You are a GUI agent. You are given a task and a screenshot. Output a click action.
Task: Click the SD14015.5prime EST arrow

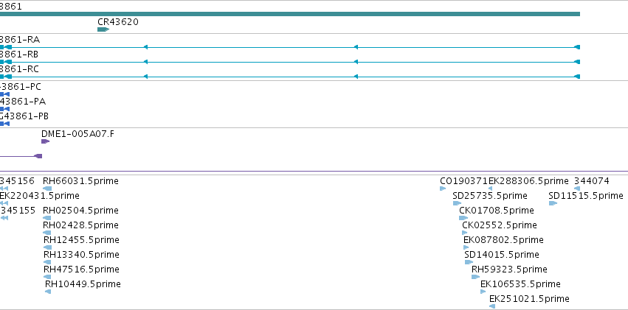pos(469,262)
